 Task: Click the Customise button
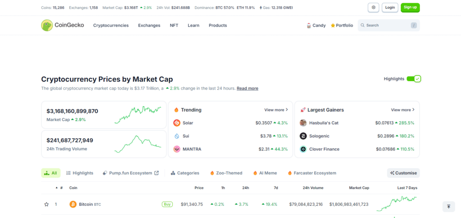click(x=403, y=173)
